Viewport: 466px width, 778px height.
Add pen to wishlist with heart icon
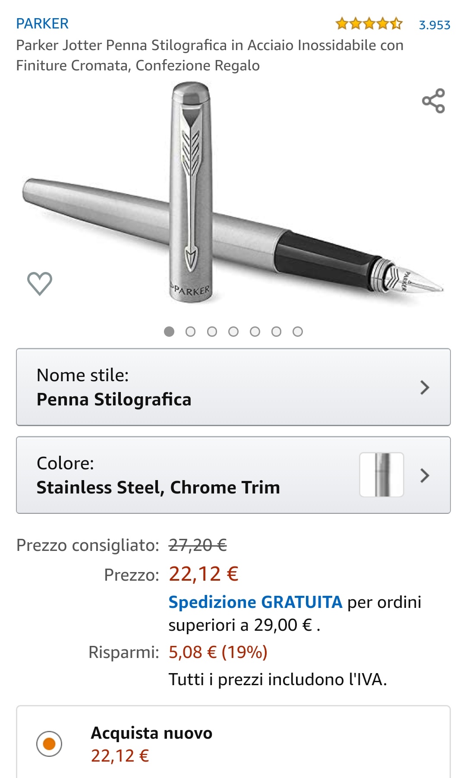(x=40, y=283)
